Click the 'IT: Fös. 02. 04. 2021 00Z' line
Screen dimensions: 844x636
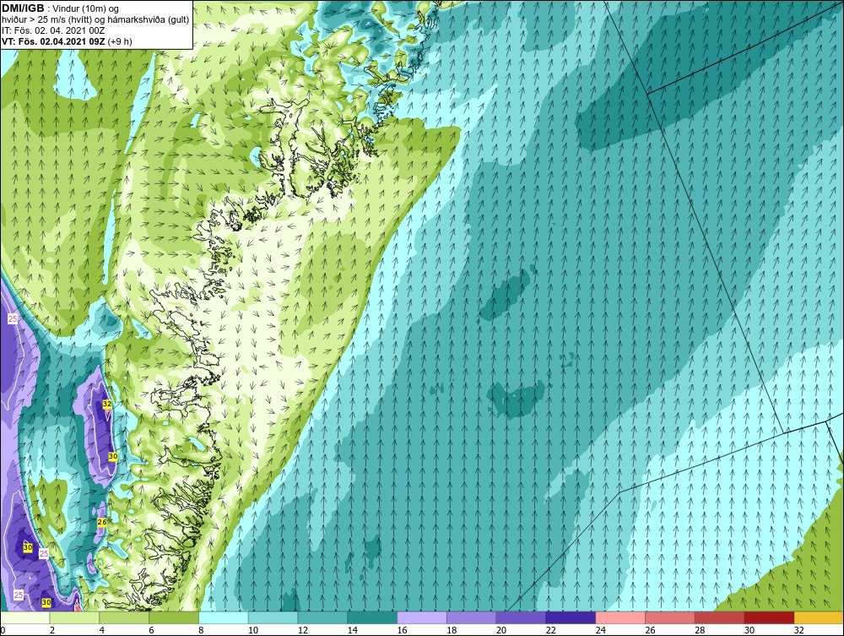pyautogui.click(x=53, y=30)
